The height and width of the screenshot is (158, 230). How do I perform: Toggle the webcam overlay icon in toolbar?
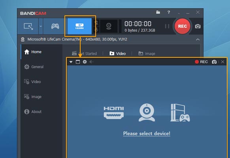coord(109,26)
